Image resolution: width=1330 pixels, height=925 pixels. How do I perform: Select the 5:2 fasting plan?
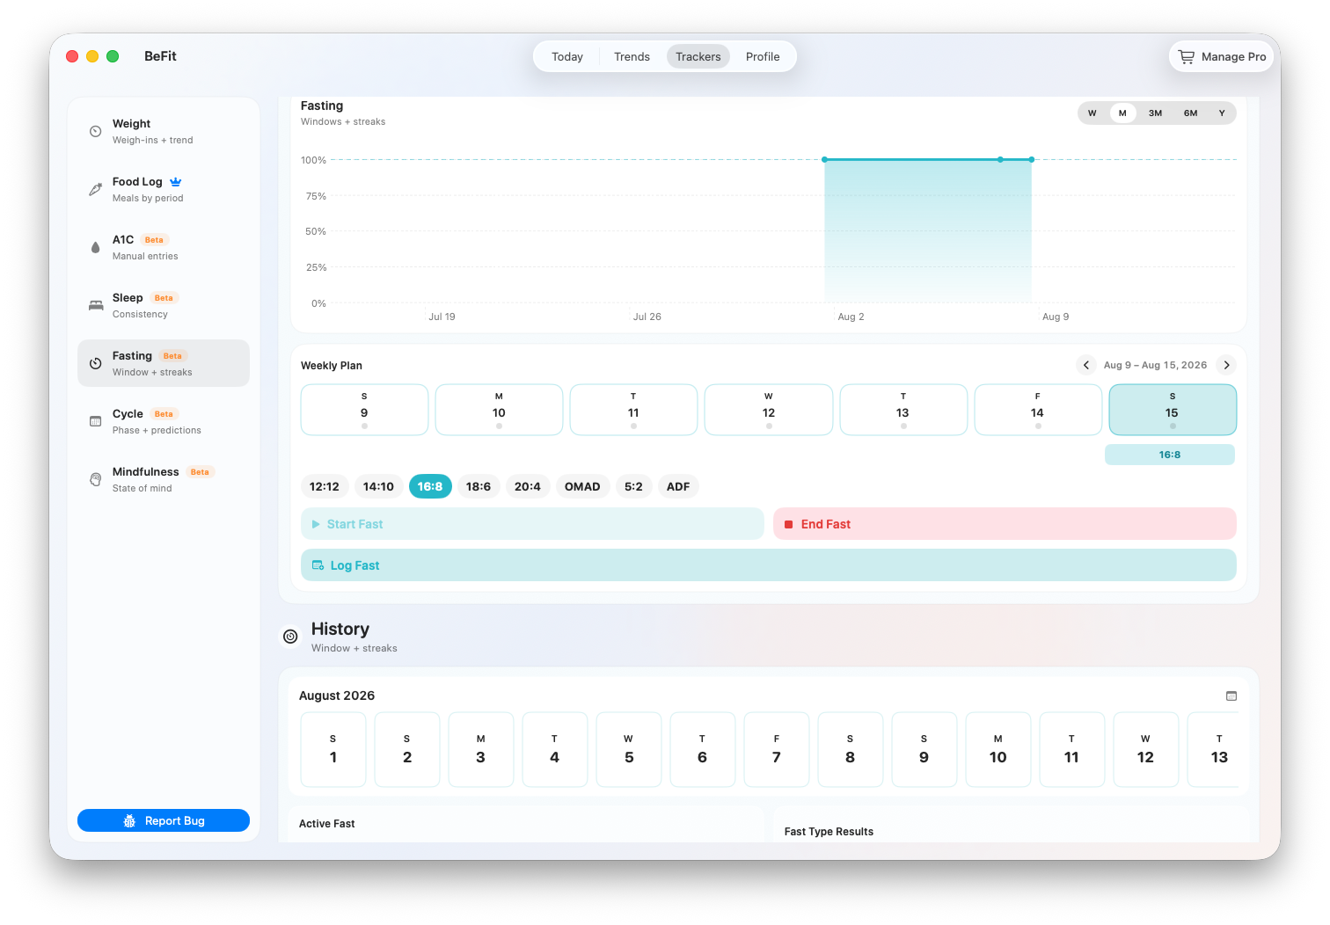tap(633, 486)
